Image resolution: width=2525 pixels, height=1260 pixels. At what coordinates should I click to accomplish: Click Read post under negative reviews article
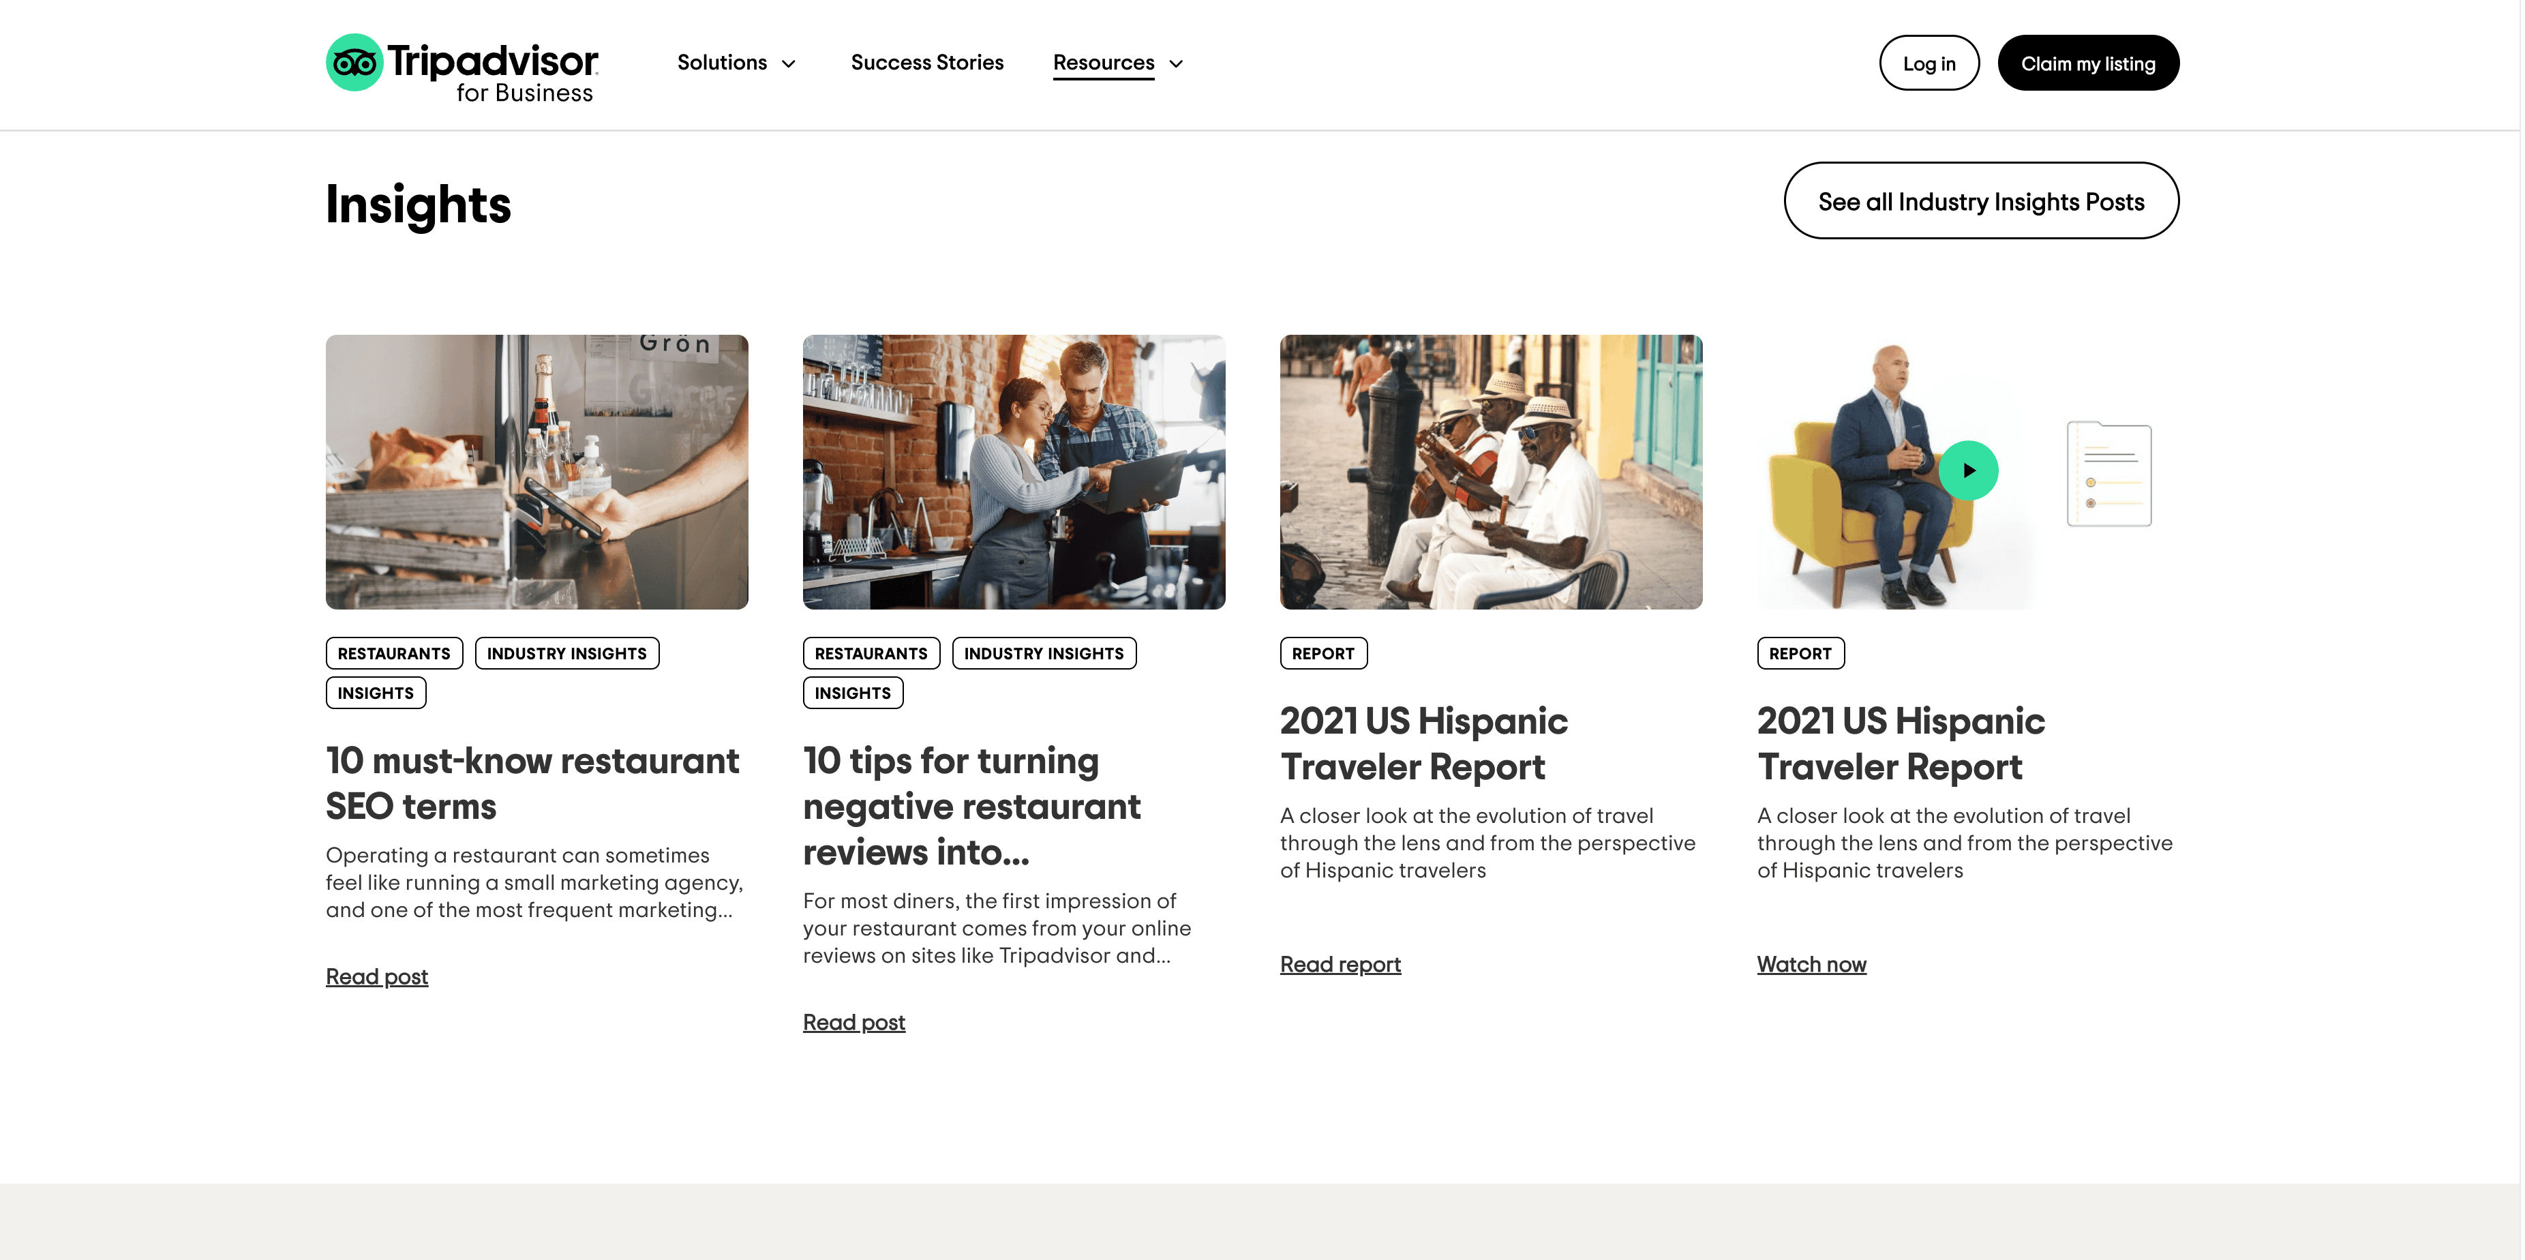coord(853,1023)
